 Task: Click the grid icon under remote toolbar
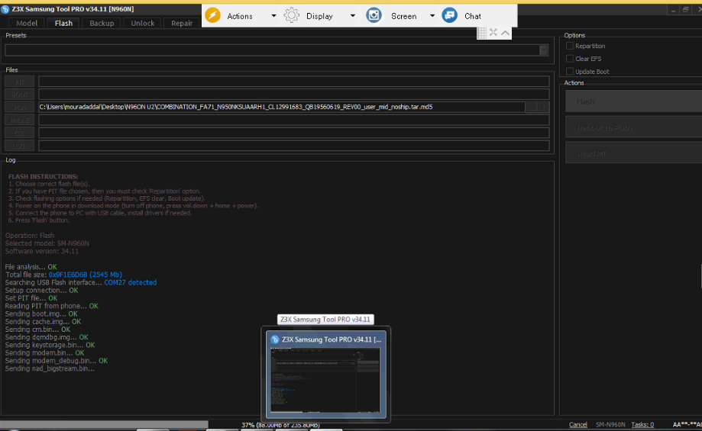coord(482,33)
